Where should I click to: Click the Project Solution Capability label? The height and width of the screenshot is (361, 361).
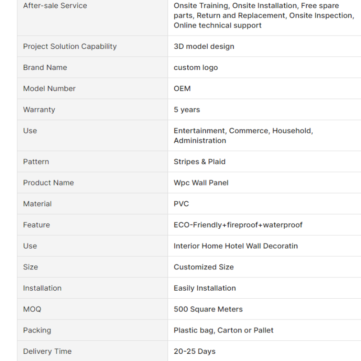(70, 46)
